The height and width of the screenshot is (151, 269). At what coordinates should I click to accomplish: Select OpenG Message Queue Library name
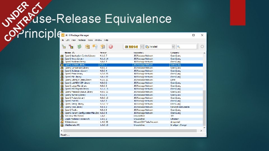coord(79,92)
